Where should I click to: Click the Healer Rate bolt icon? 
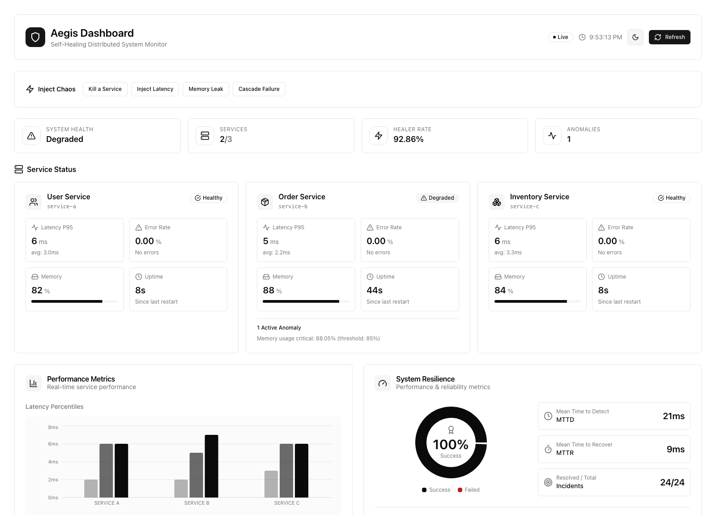coord(379,136)
